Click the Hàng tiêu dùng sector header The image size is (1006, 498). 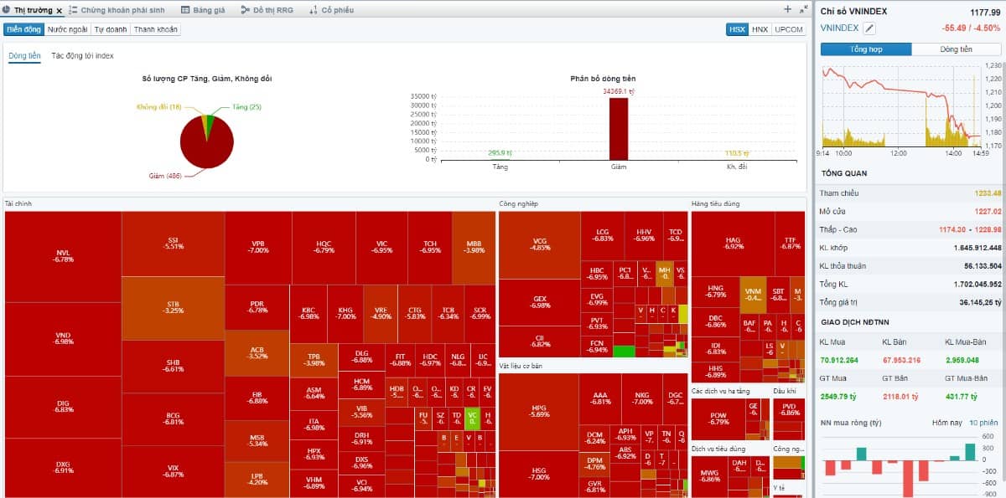click(x=715, y=203)
